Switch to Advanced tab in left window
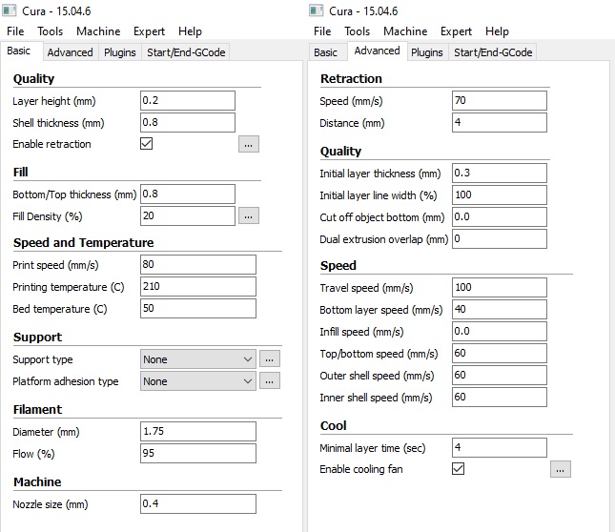Image resolution: width=615 pixels, height=532 pixels. pyautogui.click(x=71, y=52)
